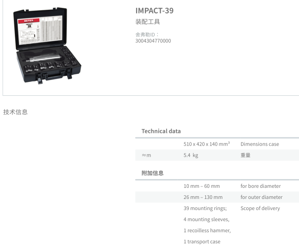Click the Dimensions case label

click(x=260, y=144)
